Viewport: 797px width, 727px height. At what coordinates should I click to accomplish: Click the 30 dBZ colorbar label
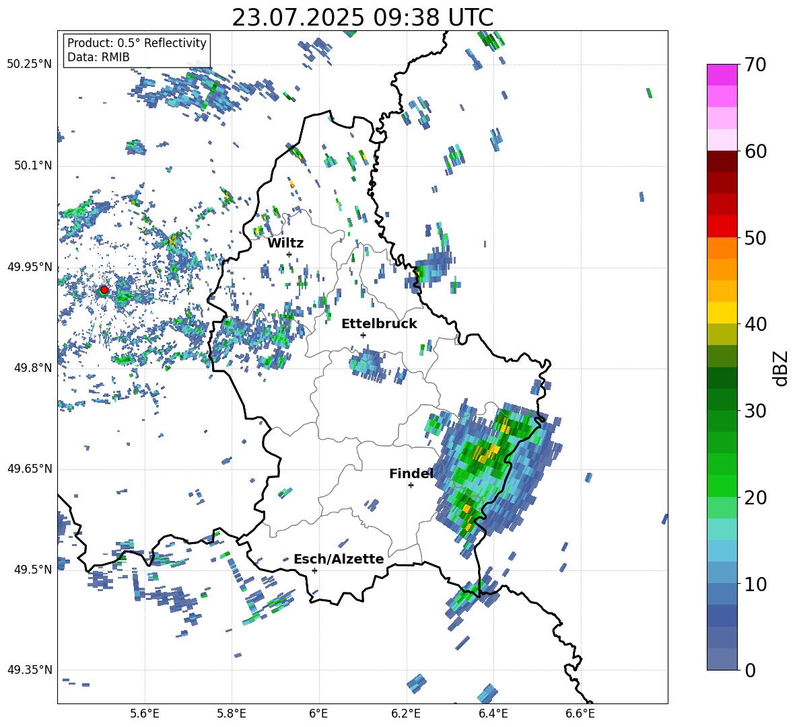coord(755,411)
